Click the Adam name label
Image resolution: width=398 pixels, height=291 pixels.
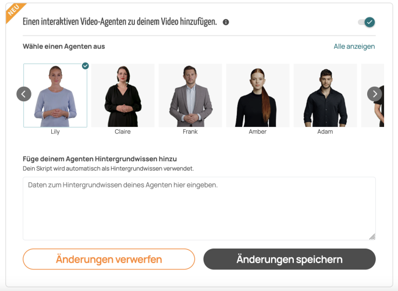pos(325,132)
